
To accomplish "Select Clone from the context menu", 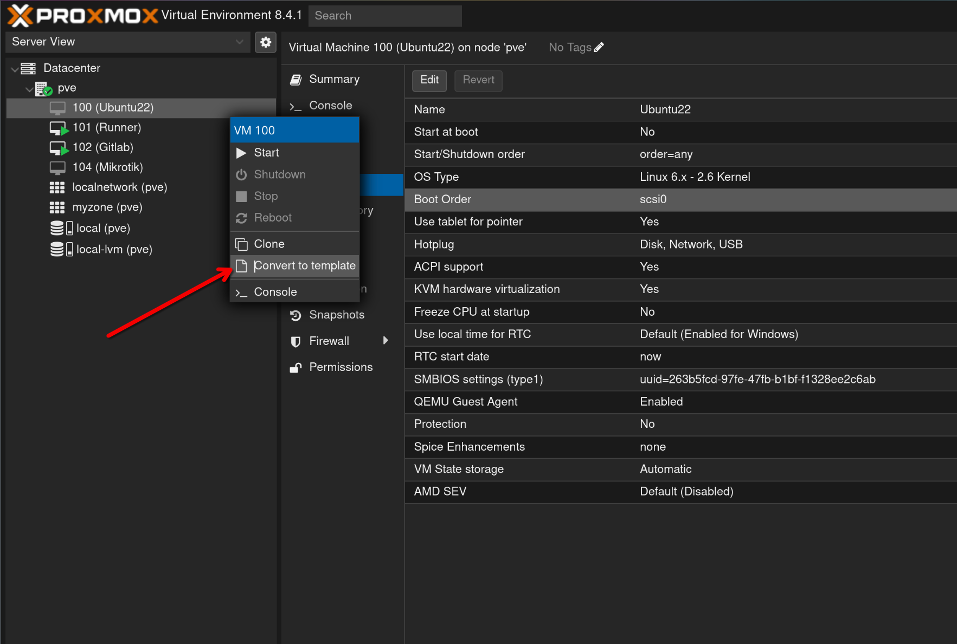I will pyautogui.click(x=294, y=244).
